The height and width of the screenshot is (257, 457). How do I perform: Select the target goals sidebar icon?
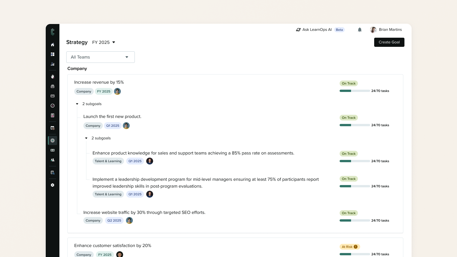click(x=53, y=140)
